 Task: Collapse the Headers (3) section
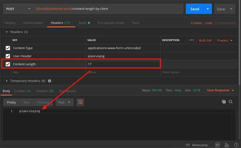click(x=7, y=32)
